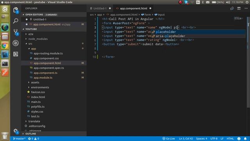The width and height of the screenshot is (250, 141).
Task: Click the master branch indicator
Action: (19, 139)
